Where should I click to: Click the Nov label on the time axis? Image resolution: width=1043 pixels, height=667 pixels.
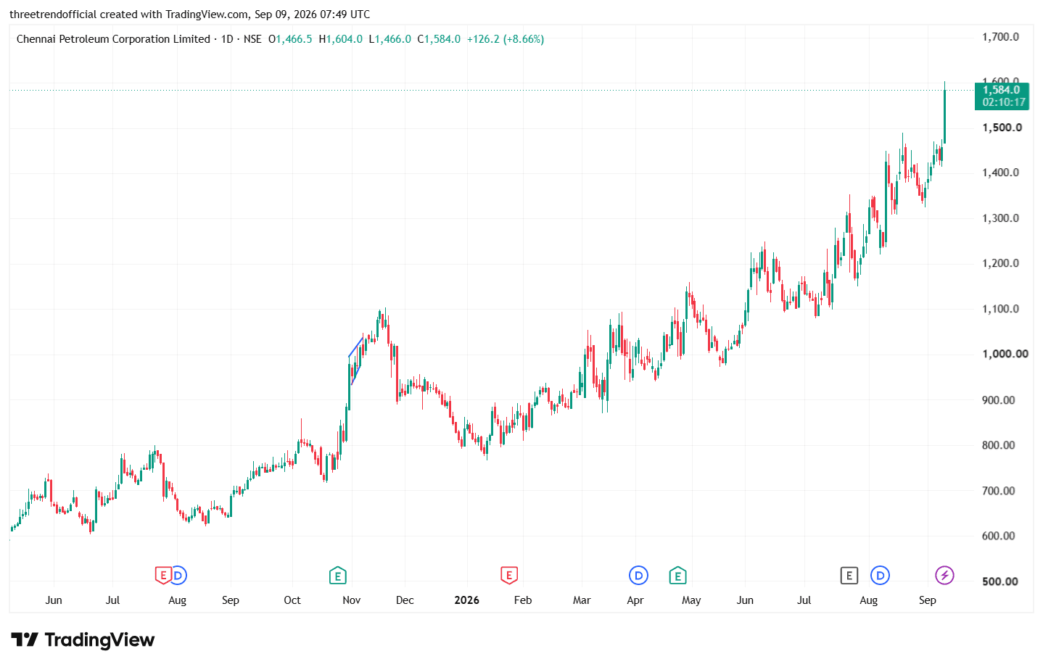point(352,600)
